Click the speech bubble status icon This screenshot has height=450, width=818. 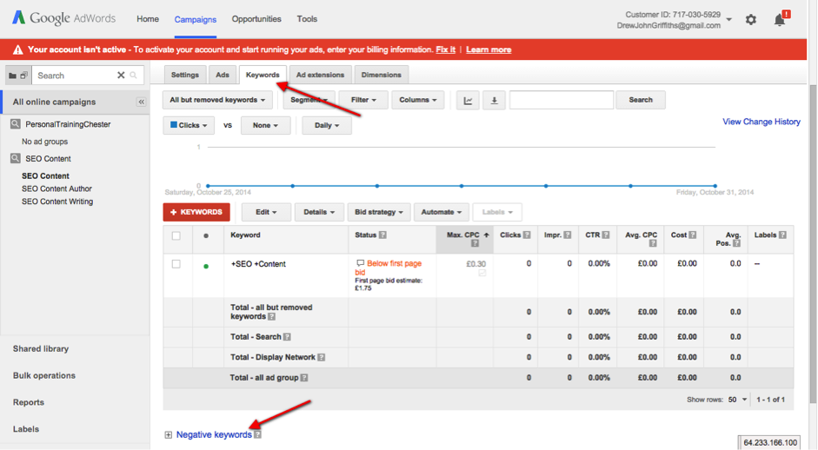[x=360, y=263]
